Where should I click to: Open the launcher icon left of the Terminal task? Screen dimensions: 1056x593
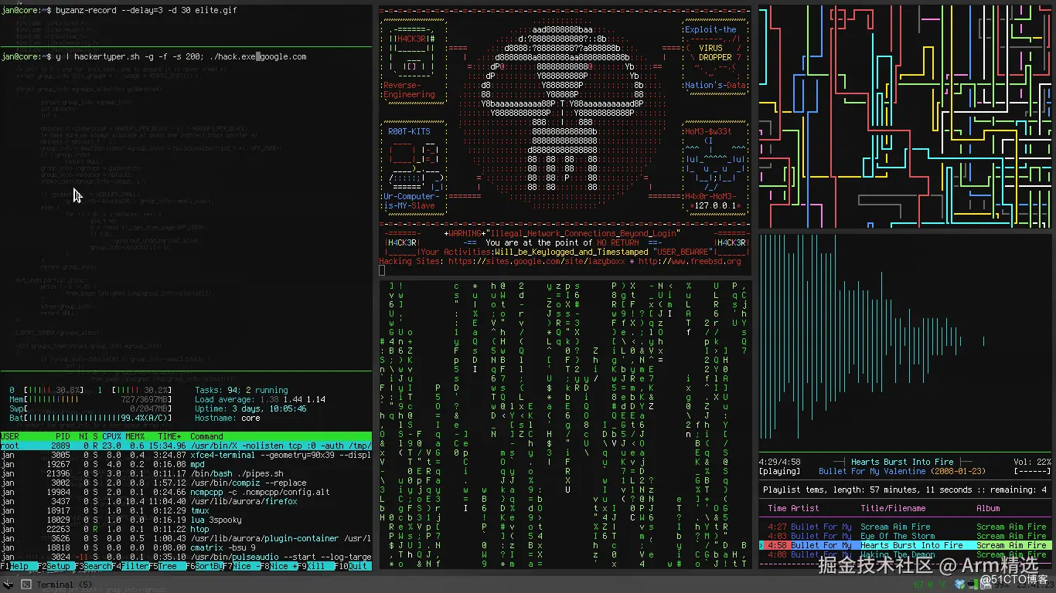(6, 585)
